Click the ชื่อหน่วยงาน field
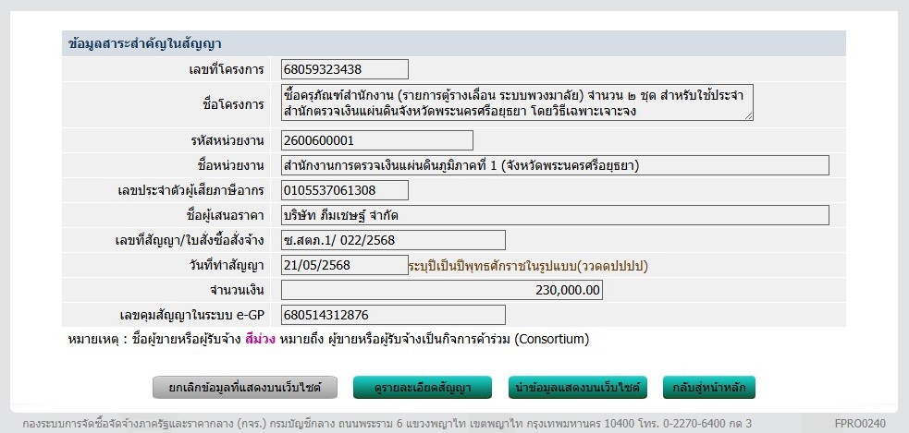909x433 pixels. 555,165
